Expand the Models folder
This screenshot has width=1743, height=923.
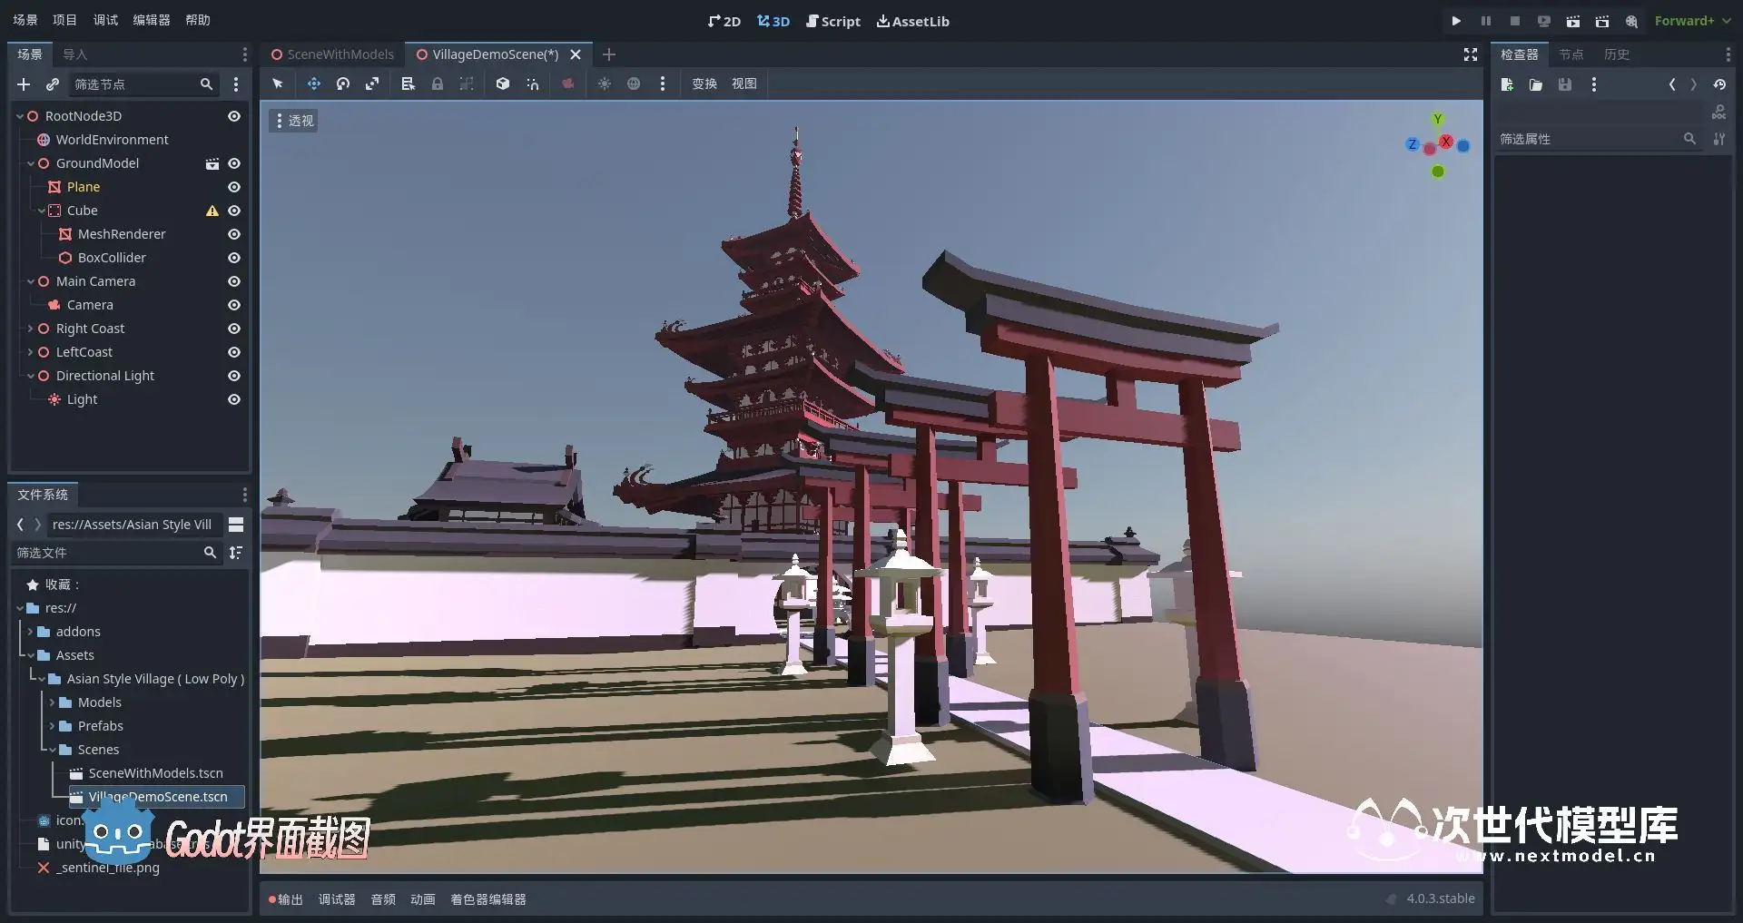click(x=52, y=702)
